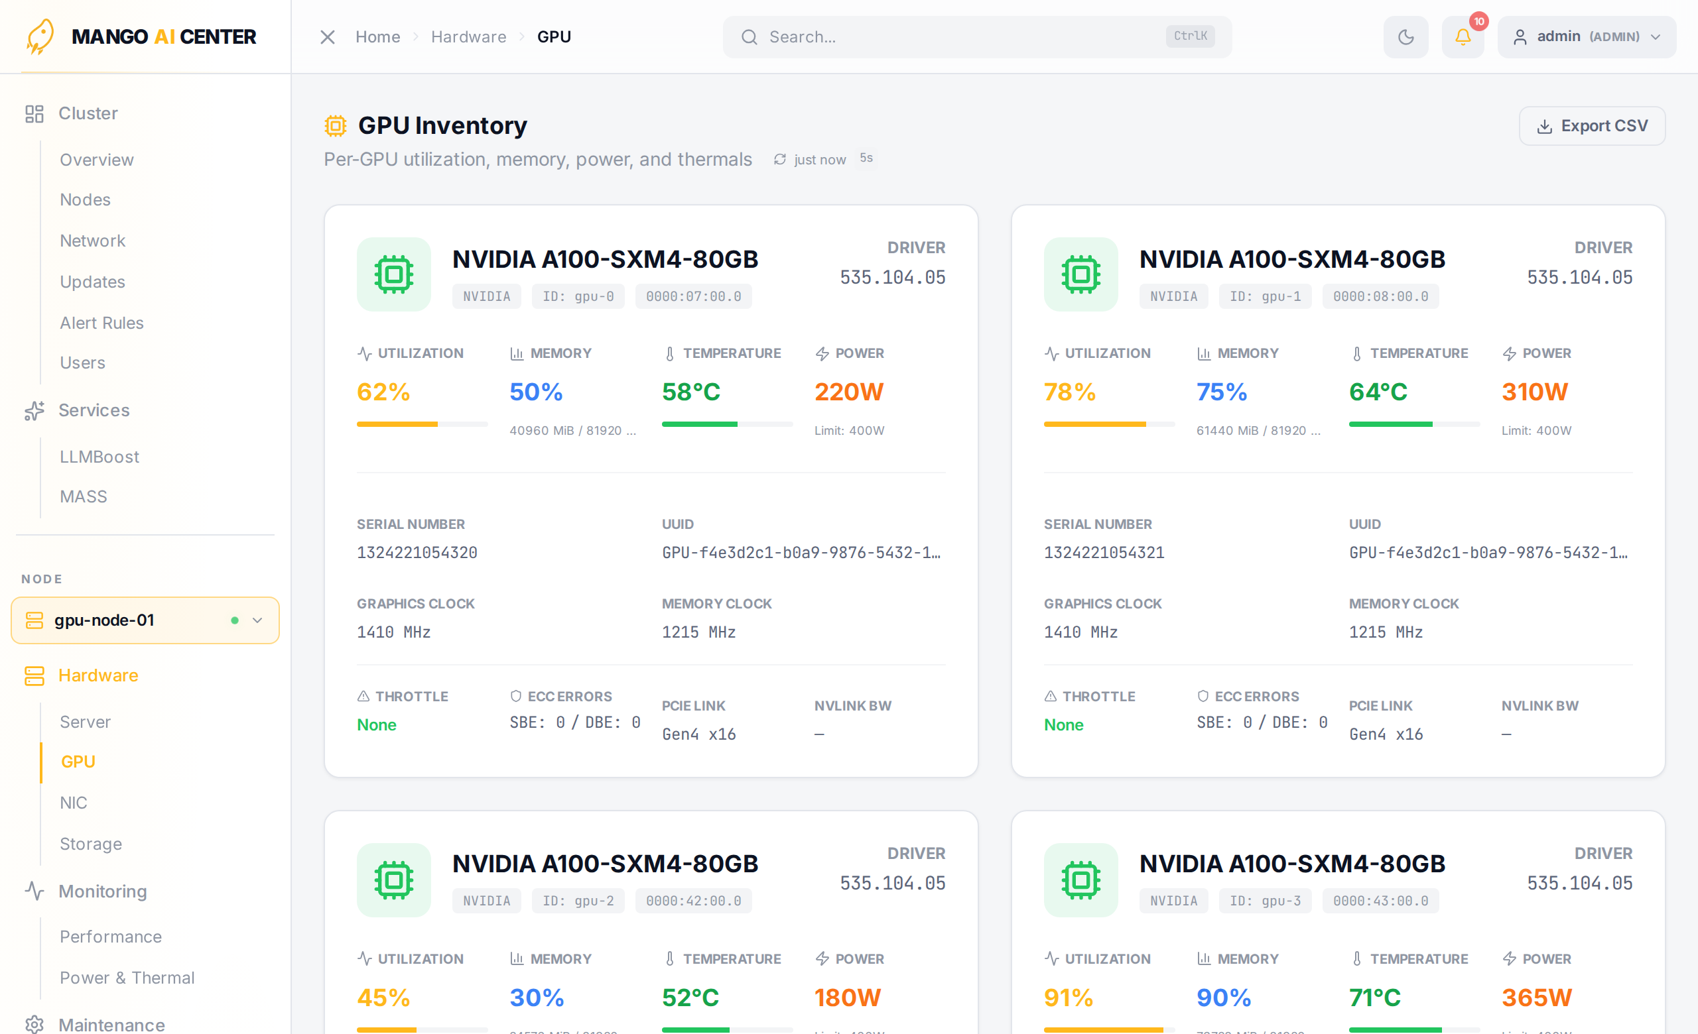Viewport: 1698px width, 1034px height.
Task: Click the gpu-0 throttle warning icon
Action: [363, 697]
